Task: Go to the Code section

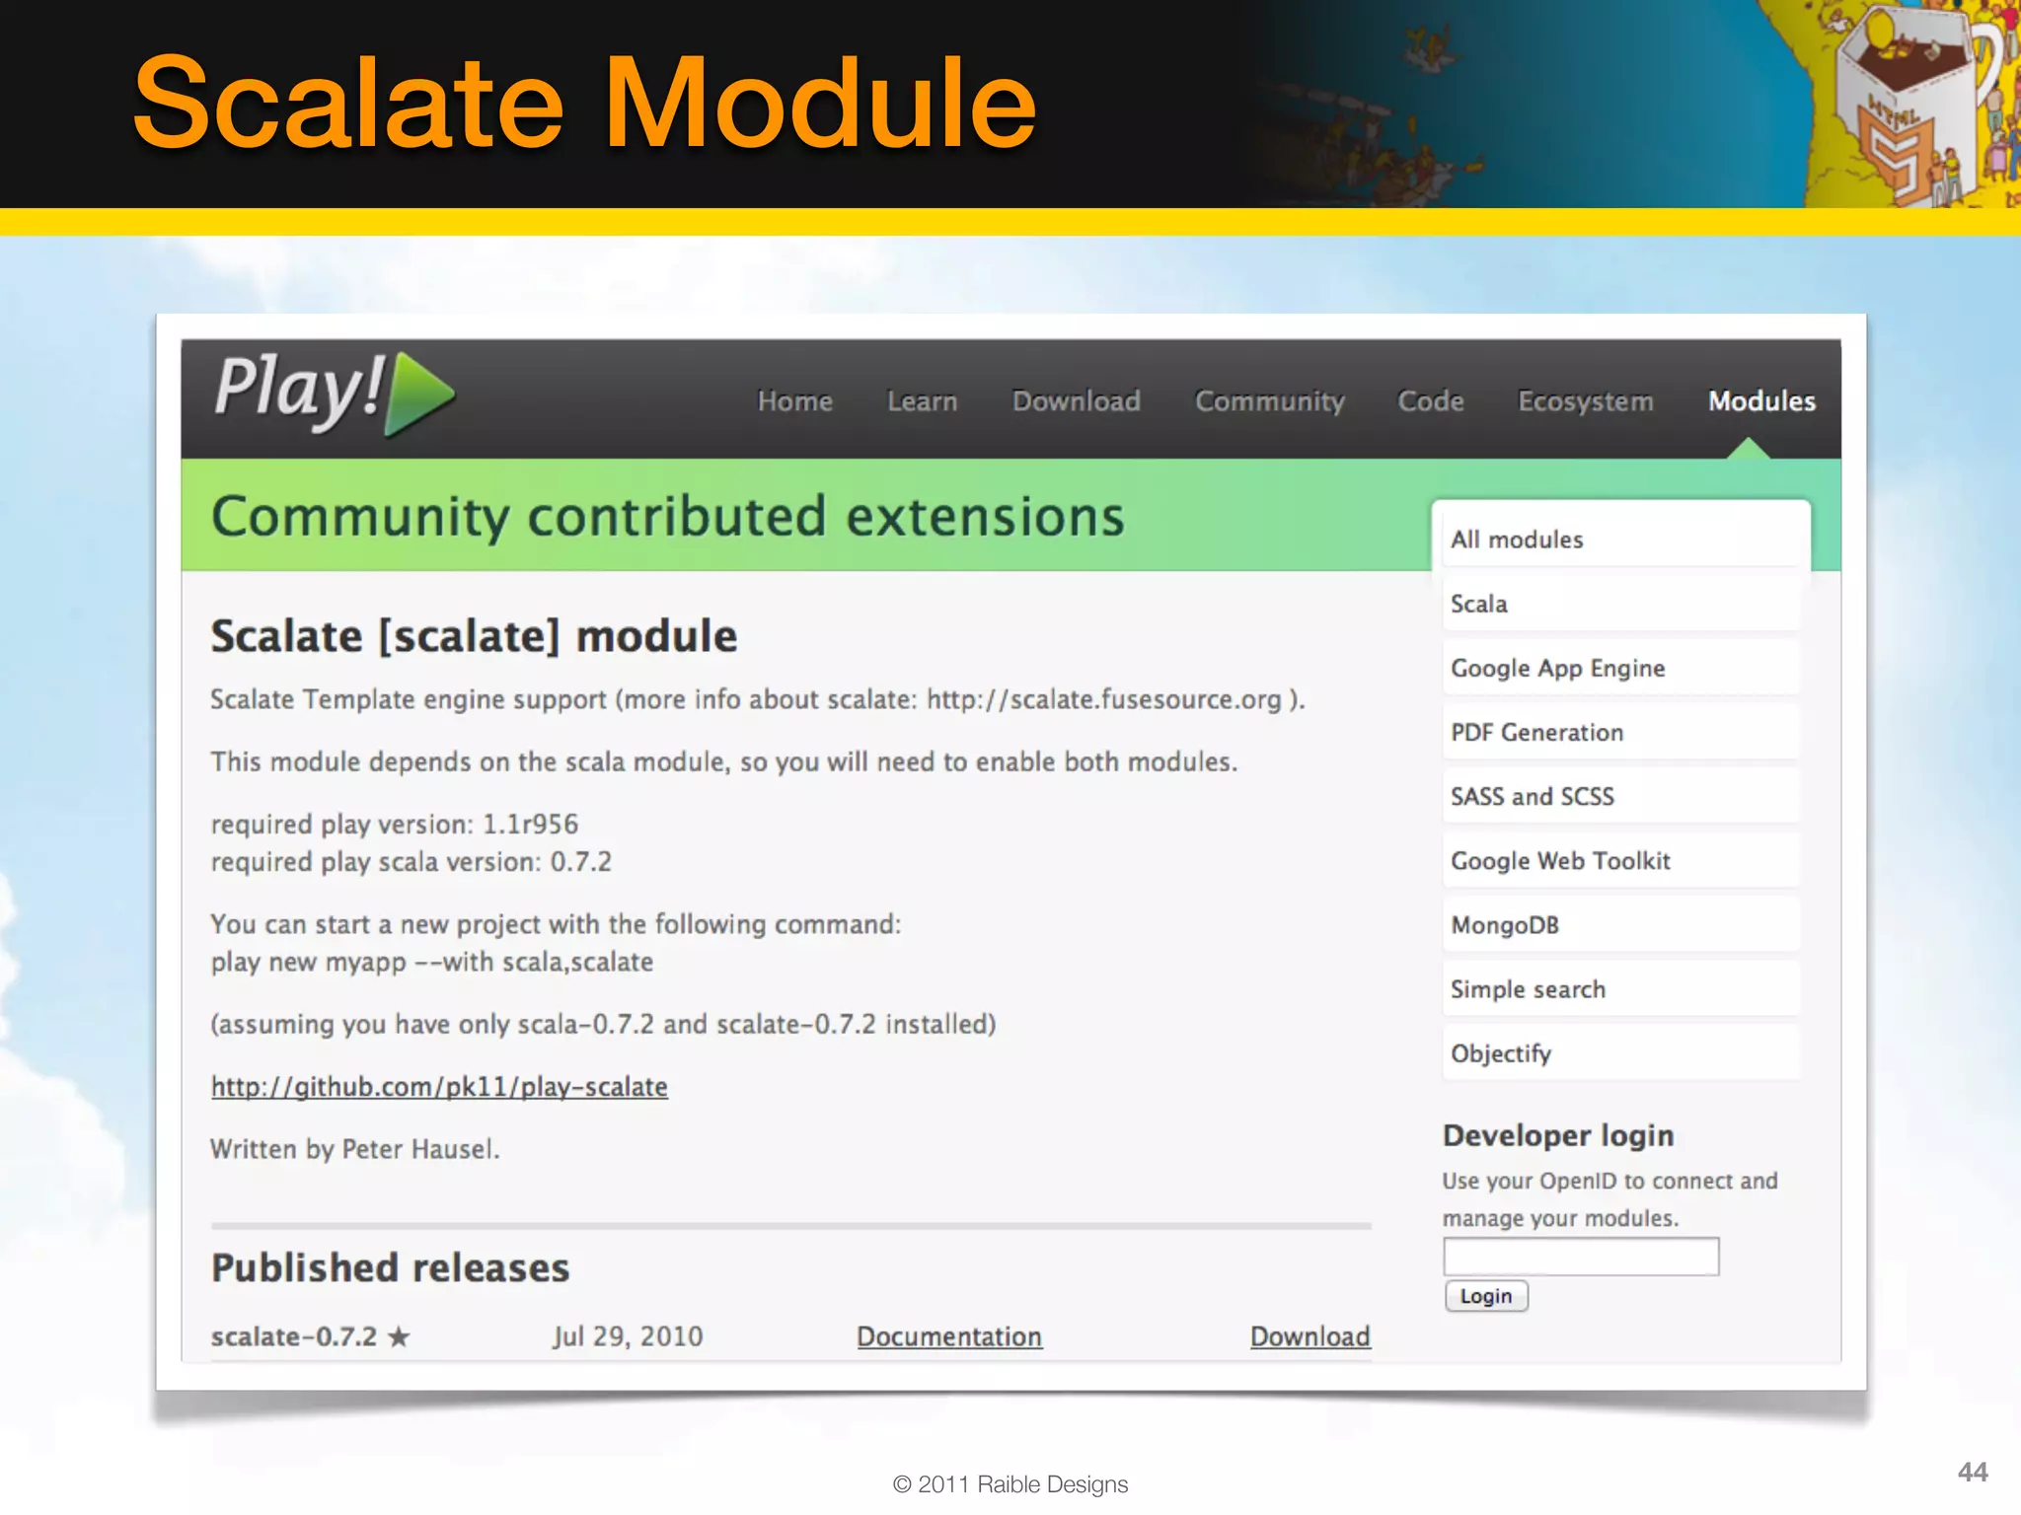Action: [1430, 401]
